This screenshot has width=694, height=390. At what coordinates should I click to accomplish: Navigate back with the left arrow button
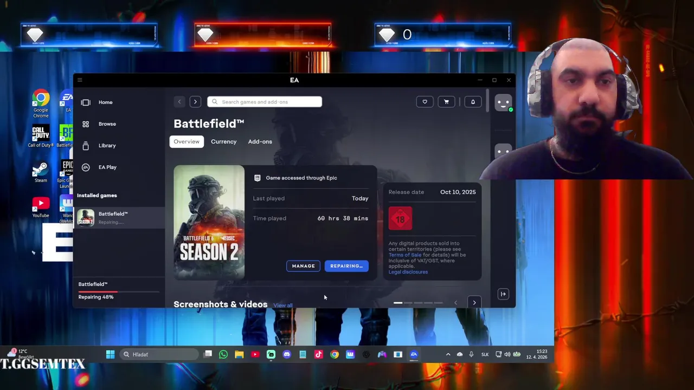tap(179, 102)
